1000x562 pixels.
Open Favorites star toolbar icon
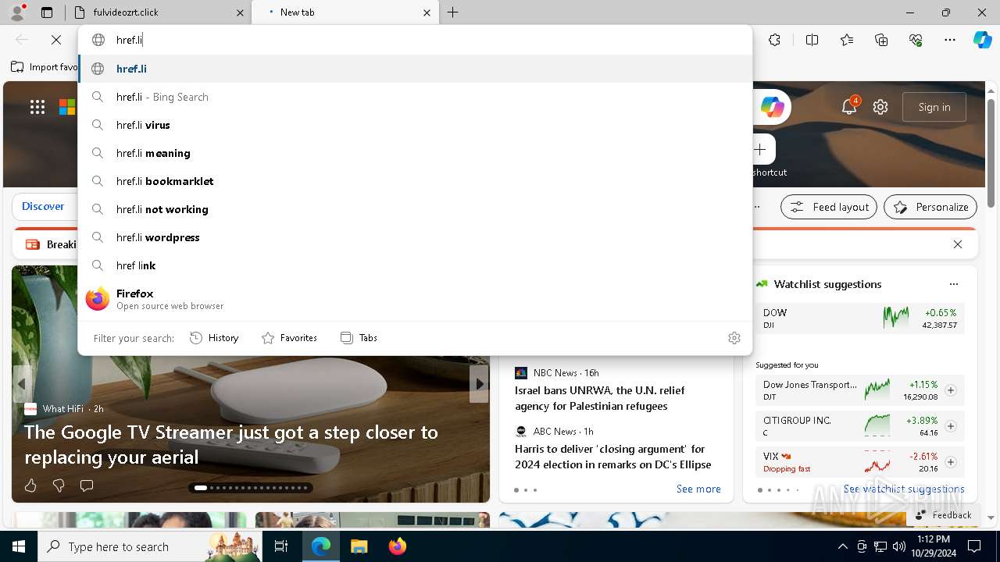coord(847,40)
